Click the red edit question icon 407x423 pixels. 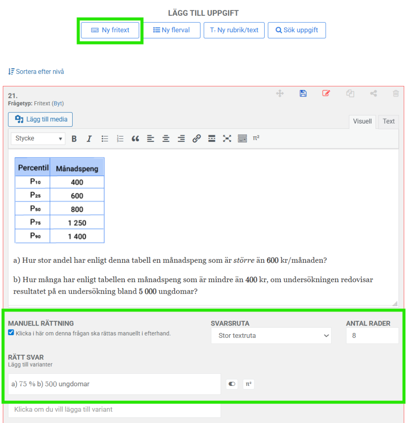[326, 93]
